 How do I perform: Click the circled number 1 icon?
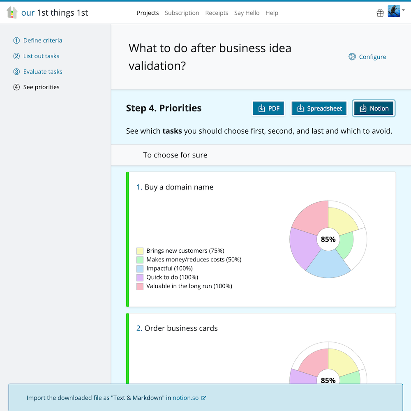coord(16,40)
